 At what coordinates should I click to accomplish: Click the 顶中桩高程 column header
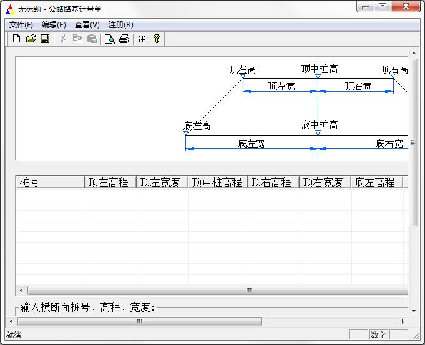point(218,182)
